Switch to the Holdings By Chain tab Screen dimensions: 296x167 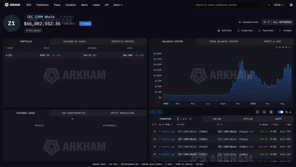pos(74,41)
